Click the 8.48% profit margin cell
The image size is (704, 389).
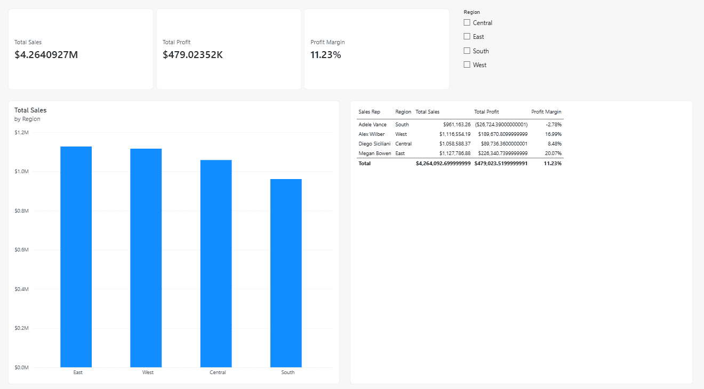pos(555,144)
